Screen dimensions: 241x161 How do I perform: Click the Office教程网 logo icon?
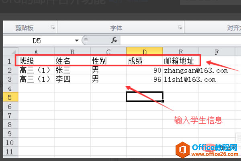pos(182,150)
